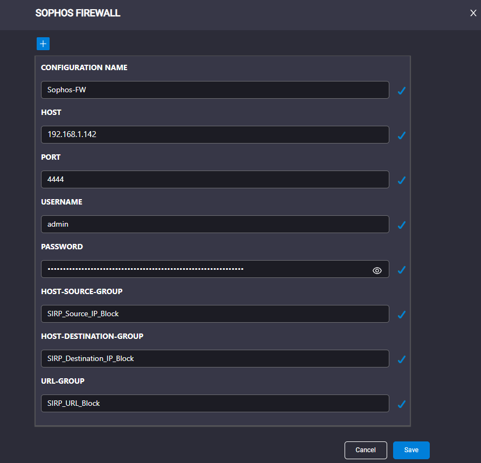Screen dimensions: 481x463
Task: Reveal password with the eye icon
Action: click(x=377, y=270)
